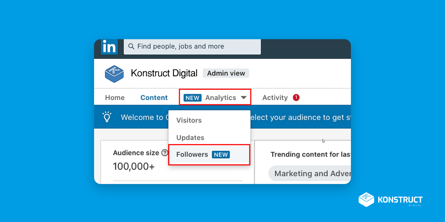
Task: Click the 100,000+ audience size value
Action: pos(133,166)
